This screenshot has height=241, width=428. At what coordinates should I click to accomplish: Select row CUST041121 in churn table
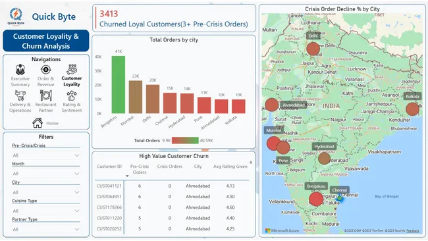pyautogui.click(x=172, y=186)
